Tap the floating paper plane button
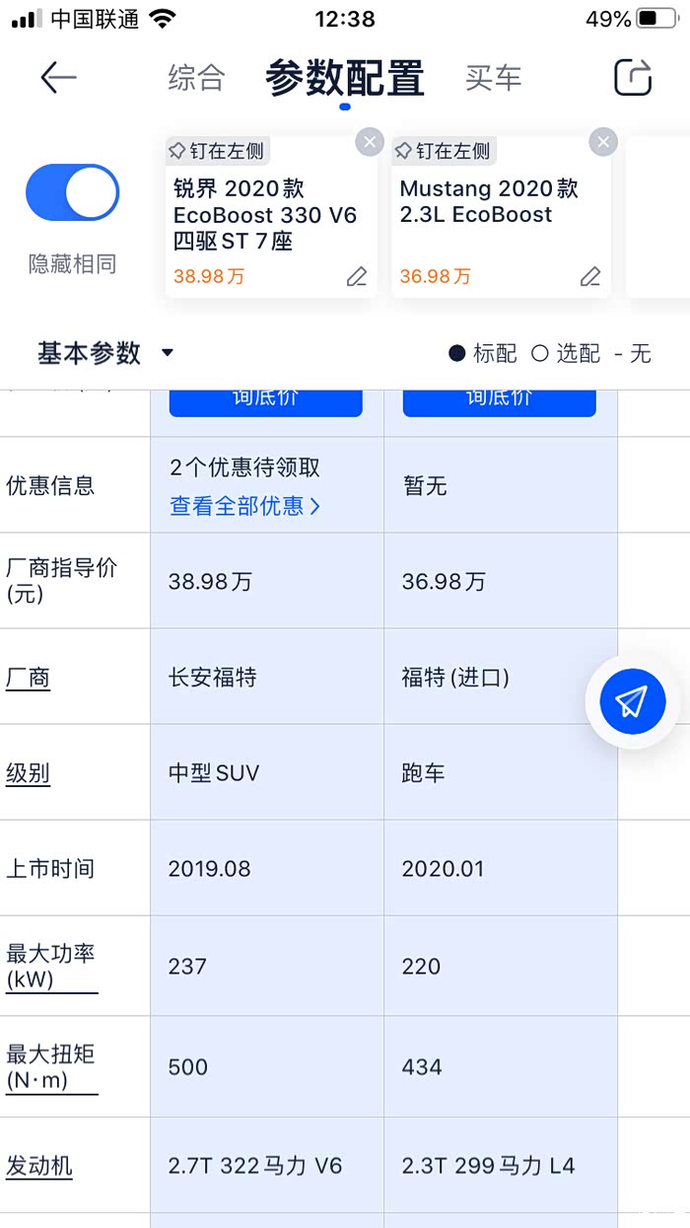The width and height of the screenshot is (690, 1228). (x=632, y=701)
